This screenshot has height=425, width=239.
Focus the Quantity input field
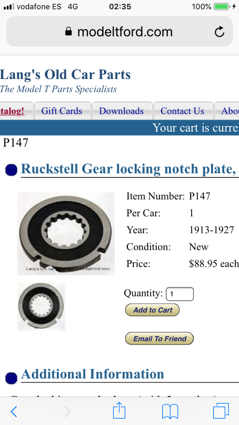pyautogui.click(x=180, y=294)
